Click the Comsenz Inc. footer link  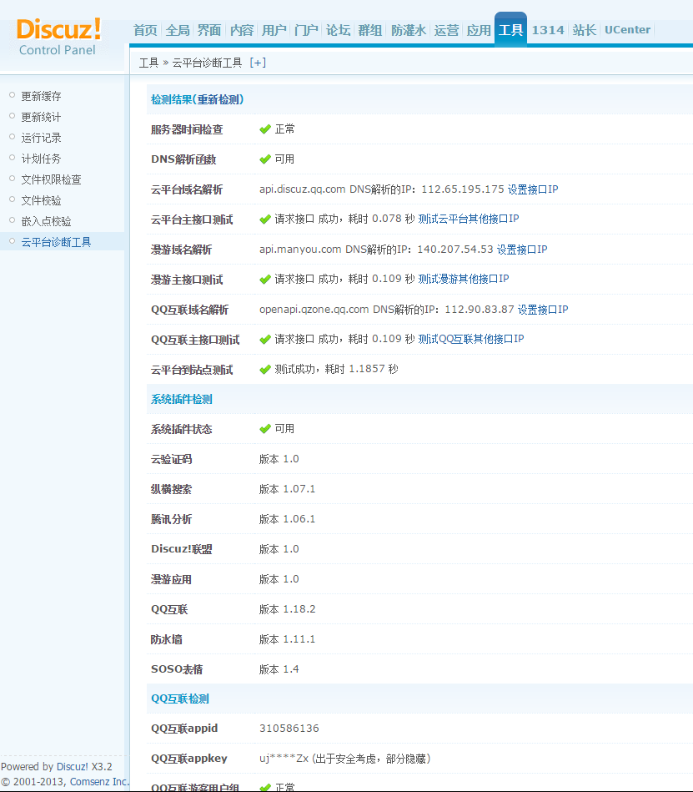[x=99, y=782]
